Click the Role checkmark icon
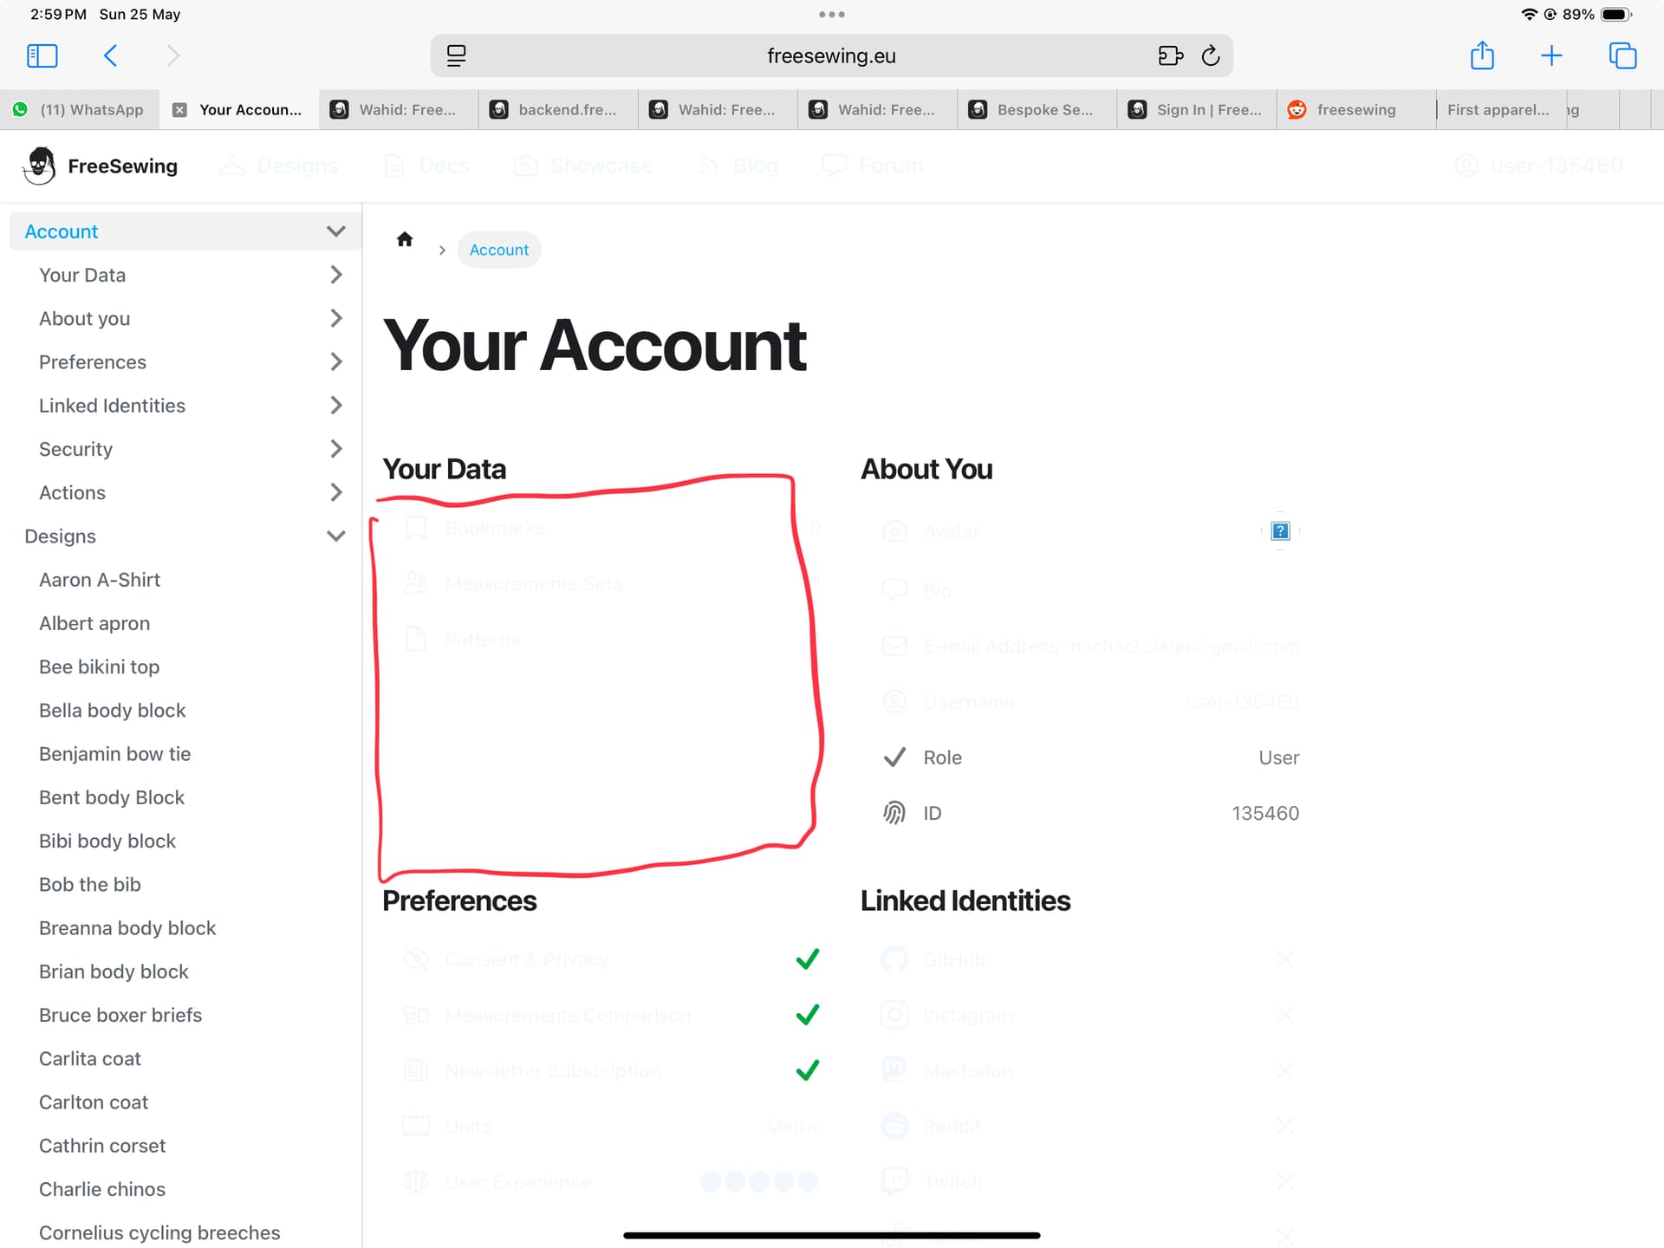 [894, 757]
